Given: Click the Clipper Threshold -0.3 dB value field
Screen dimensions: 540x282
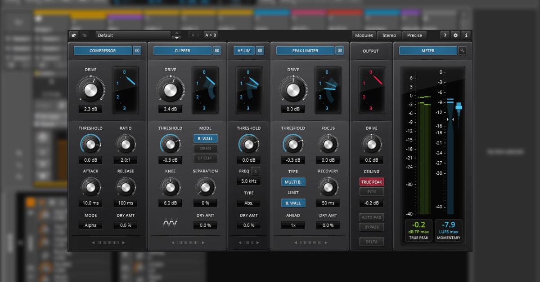Looking at the screenshot, I should tap(170, 160).
